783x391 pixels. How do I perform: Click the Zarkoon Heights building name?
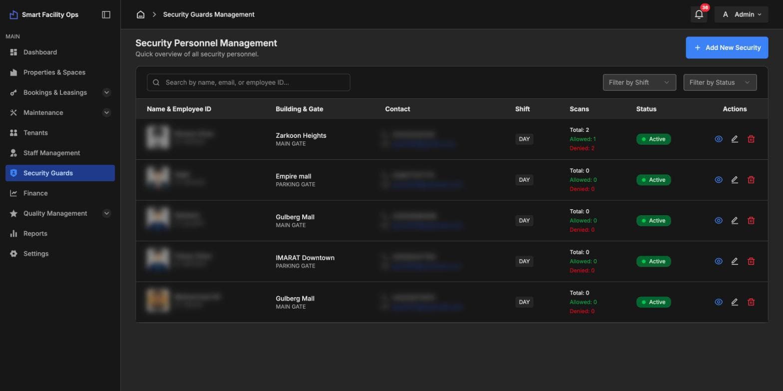tap(301, 135)
